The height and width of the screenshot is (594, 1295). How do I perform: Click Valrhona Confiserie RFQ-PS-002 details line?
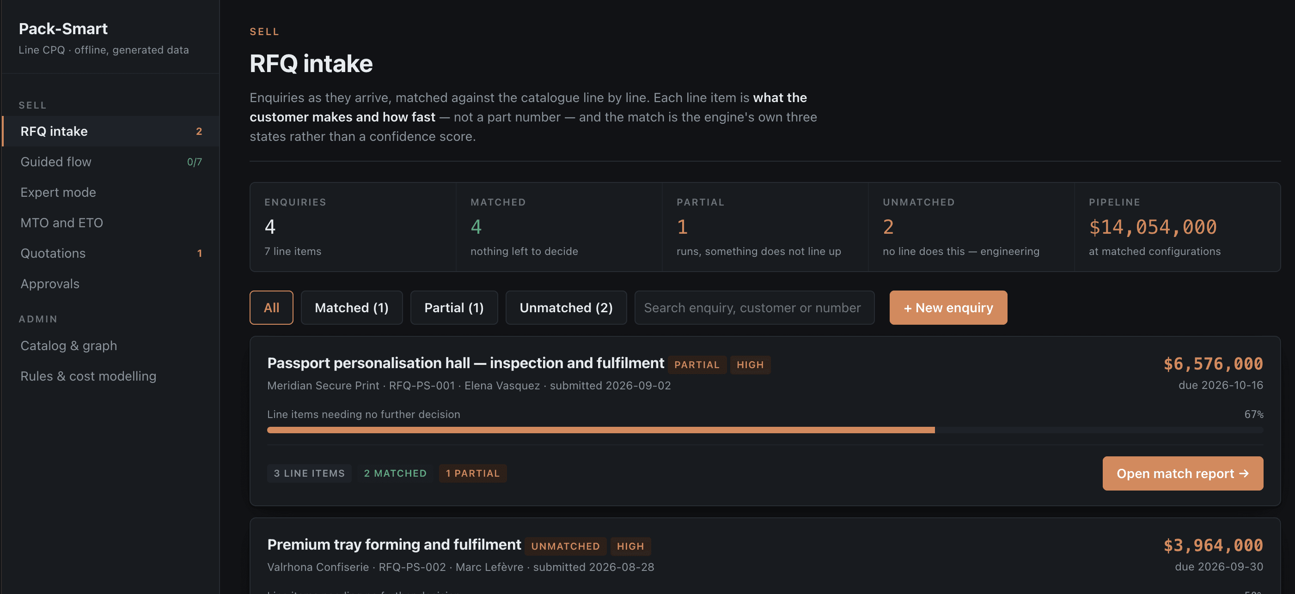tap(460, 567)
